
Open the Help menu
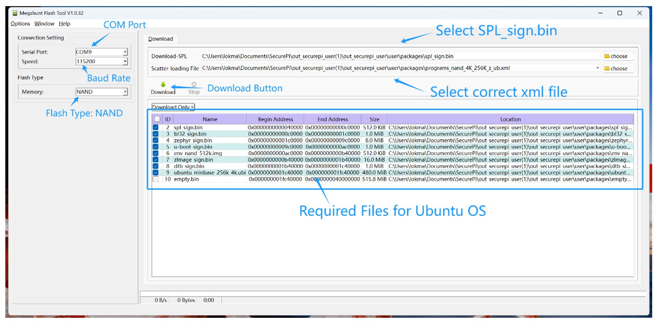click(x=64, y=24)
